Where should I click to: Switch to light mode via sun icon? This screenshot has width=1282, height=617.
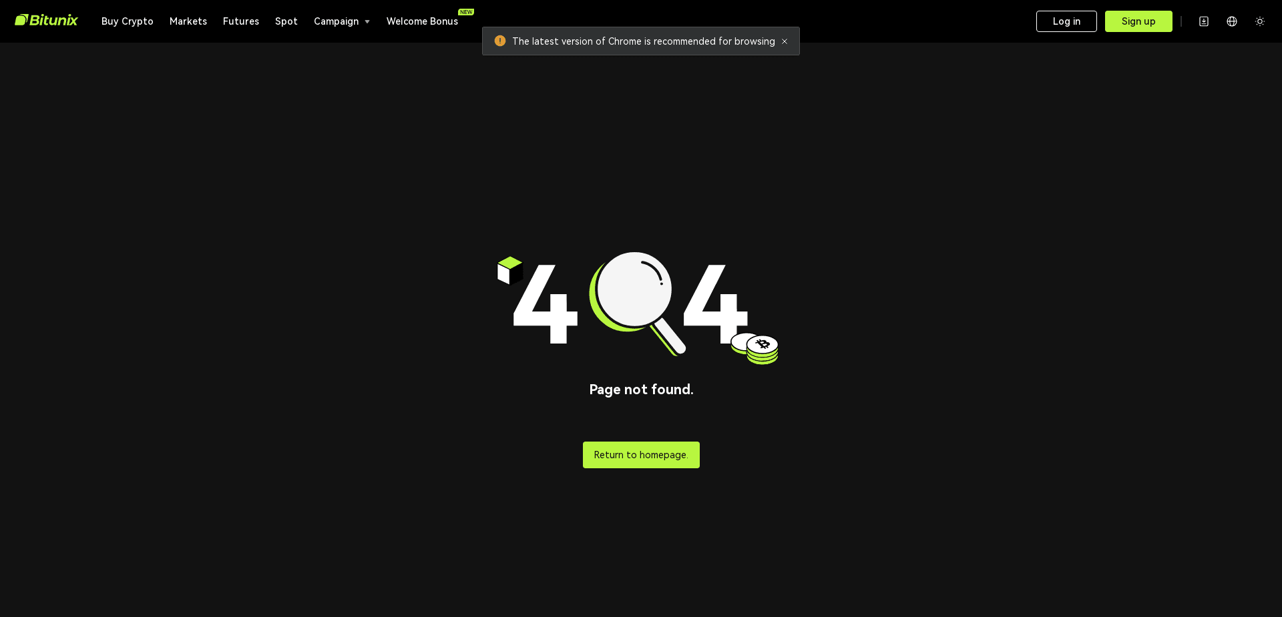1260,21
